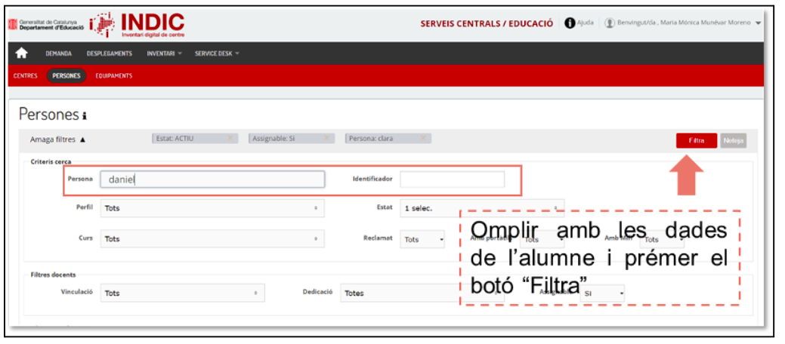Click the user profile avatar icon
This screenshot has height=344, width=785.
[x=610, y=23]
